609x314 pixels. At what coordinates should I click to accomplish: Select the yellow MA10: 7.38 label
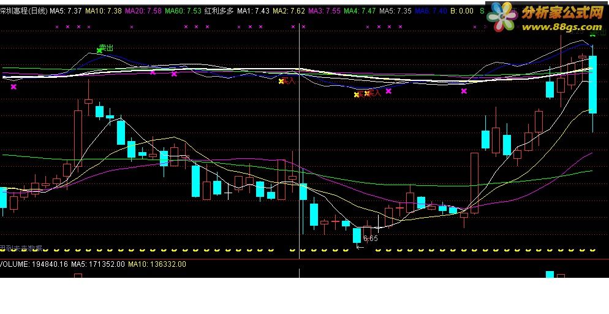(x=104, y=11)
